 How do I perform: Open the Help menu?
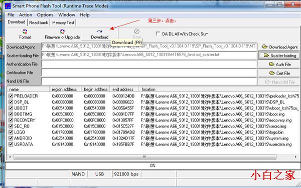click(85, 14)
